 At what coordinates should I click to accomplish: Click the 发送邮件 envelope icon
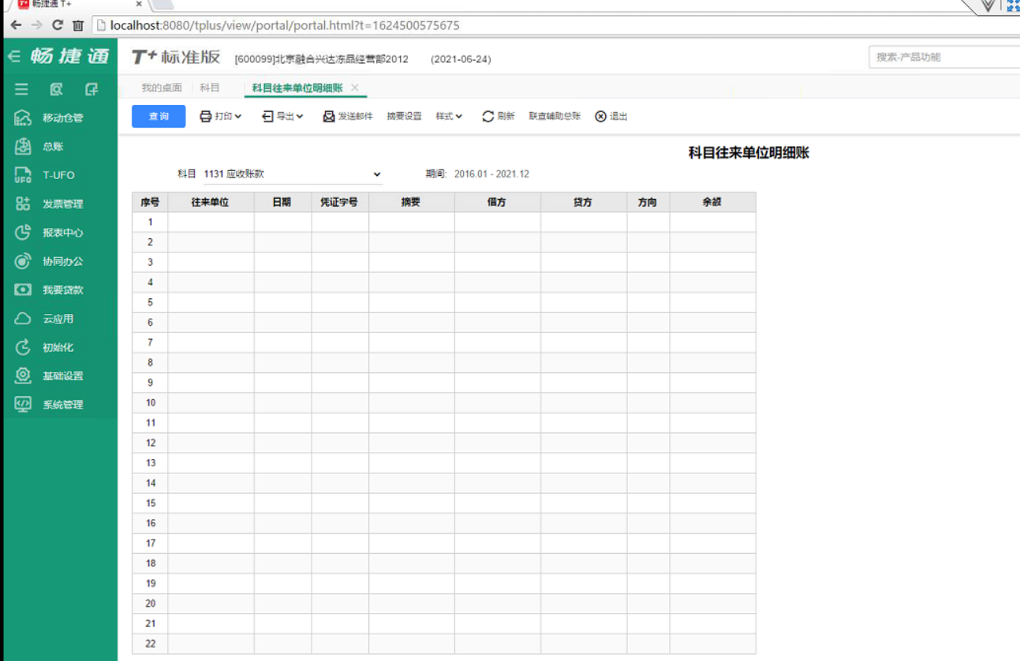pyautogui.click(x=329, y=116)
